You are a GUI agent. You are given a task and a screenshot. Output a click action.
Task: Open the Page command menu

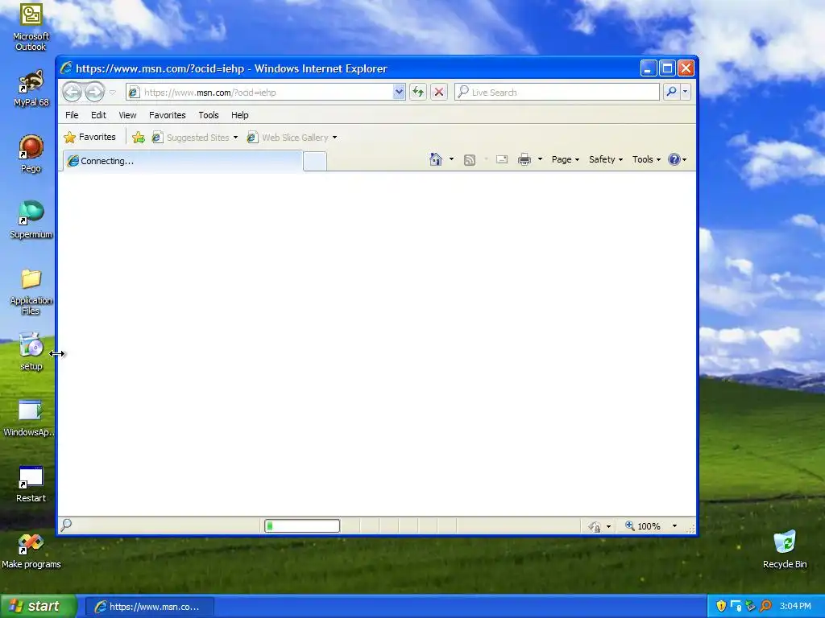pyautogui.click(x=565, y=159)
